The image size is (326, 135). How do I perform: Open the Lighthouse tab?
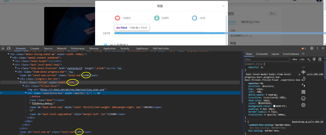pos(142,48)
